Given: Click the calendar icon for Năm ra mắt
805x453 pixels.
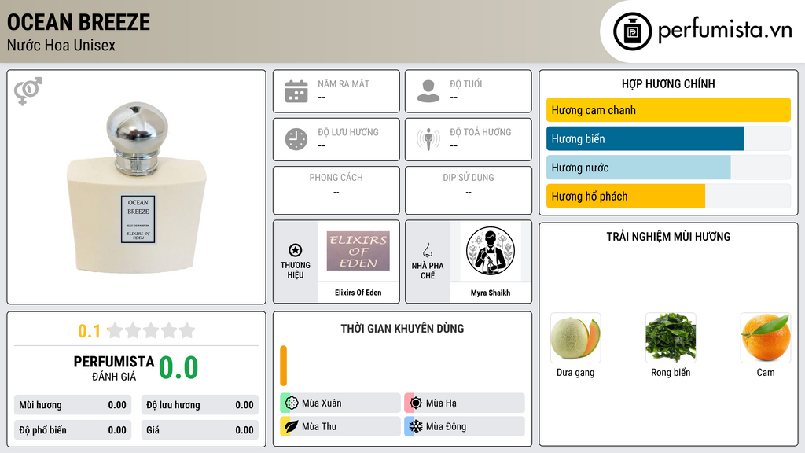Looking at the screenshot, I should coord(296,91).
